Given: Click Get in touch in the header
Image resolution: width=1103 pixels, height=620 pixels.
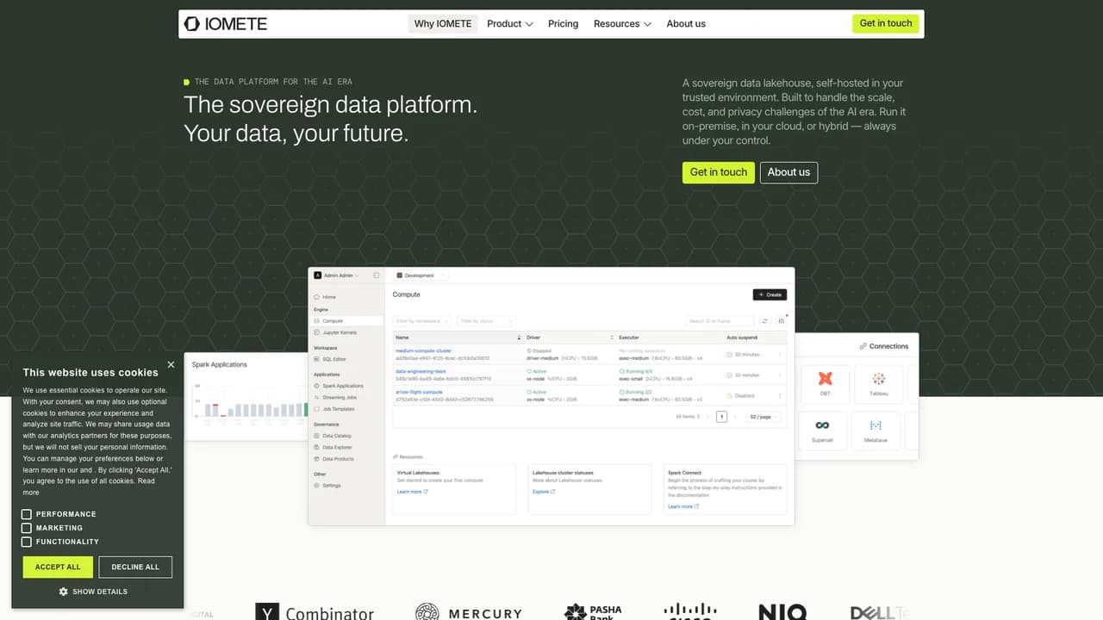Looking at the screenshot, I should click(x=886, y=24).
